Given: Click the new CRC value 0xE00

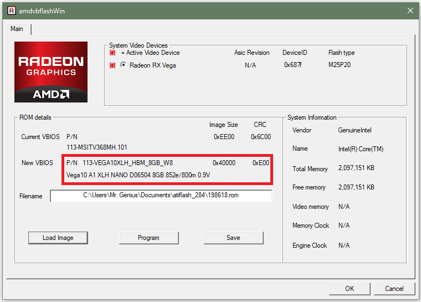Looking at the screenshot, I should click(x=261, y=163).
